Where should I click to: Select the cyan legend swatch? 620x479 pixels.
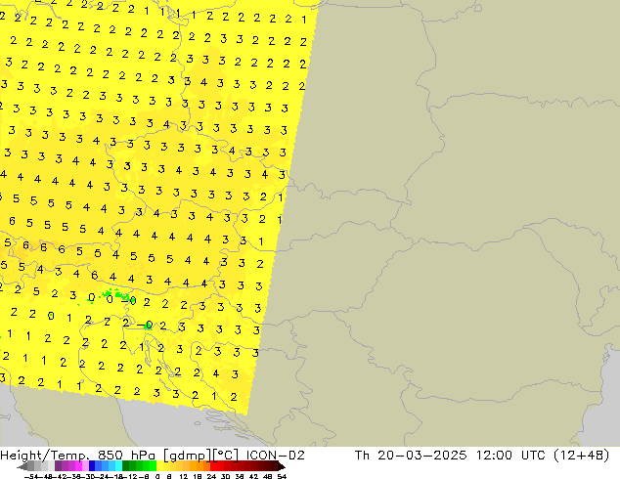(x=118, y=466)
